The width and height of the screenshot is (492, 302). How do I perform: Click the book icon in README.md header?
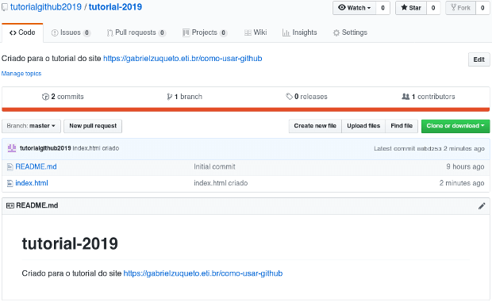(10, 206)
